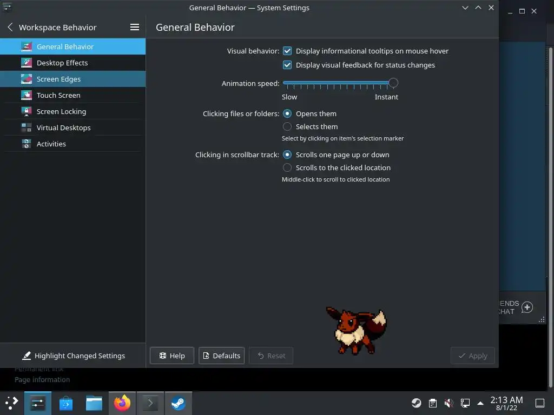Open display configuration tray icon
Viewport: 554px width, 415px height.
click(465, 403)
